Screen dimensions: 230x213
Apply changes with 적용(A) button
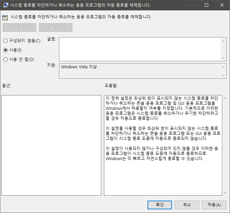tap(214, 205)
